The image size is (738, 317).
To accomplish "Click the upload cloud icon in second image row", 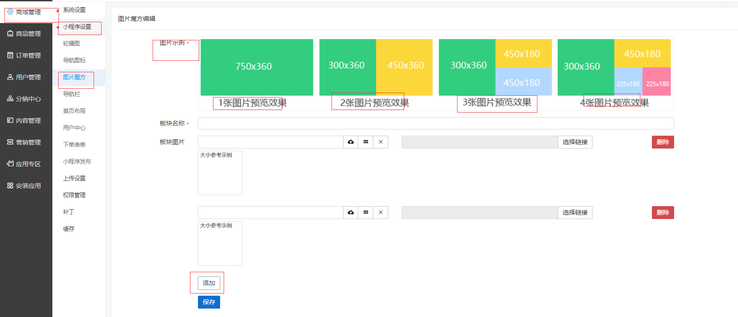I will (351, 212).
